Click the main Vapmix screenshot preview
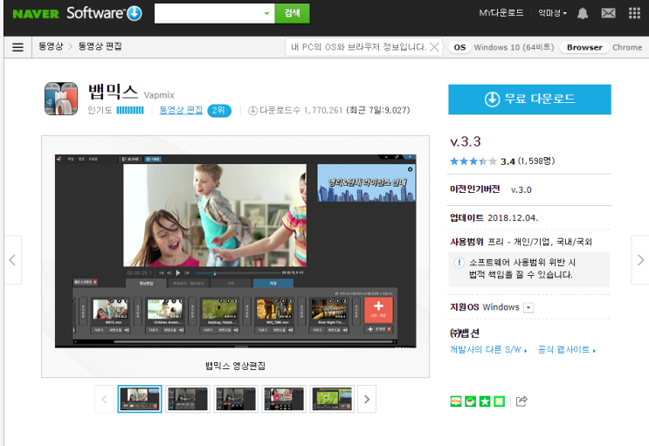The height and width of the screenshot is (446, 649). [x=236, y=251]
